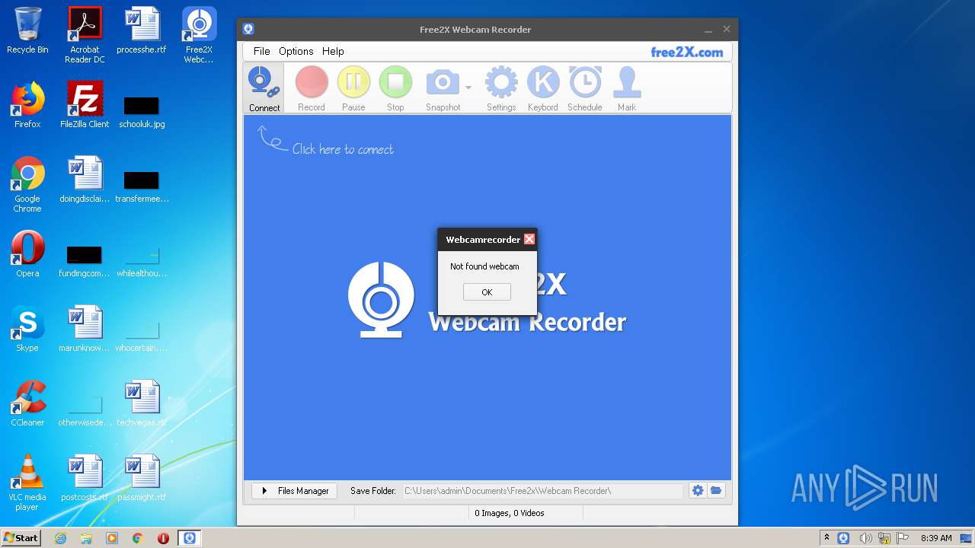Viewport: 975px width, 548px height.
Task: Select the processhe.rtf desktop file
Action: 142,30
